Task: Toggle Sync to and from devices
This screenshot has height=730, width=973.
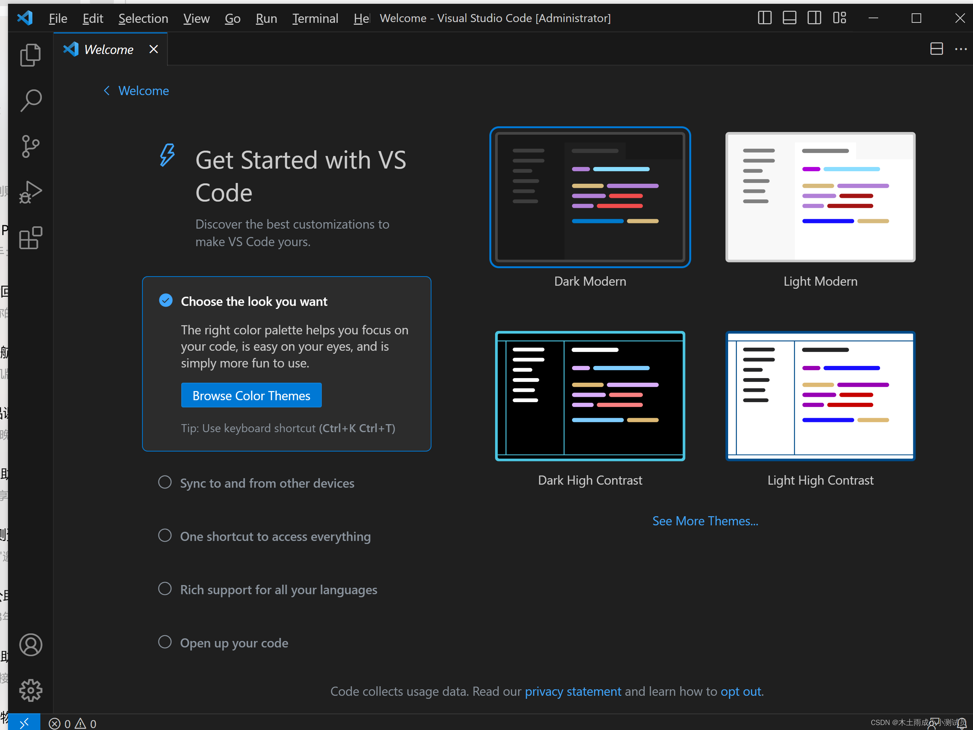Action: tap(164, 483)
